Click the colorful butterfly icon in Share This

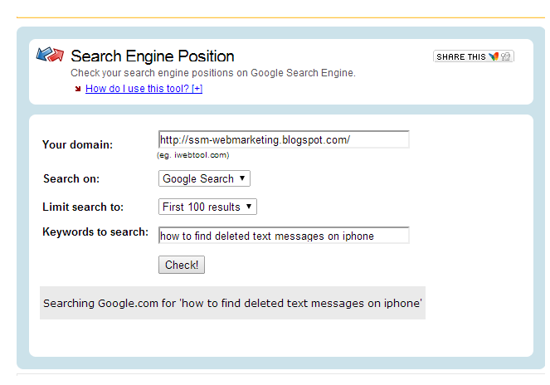494,56
